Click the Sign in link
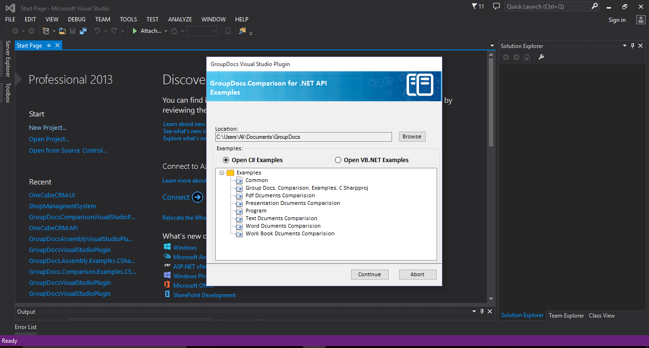Screen dimensions: 649x348 click(617, 20)
